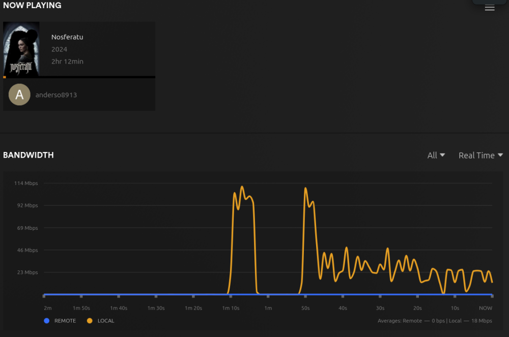Click the 114 Mbps axis label

coord(25,183)
